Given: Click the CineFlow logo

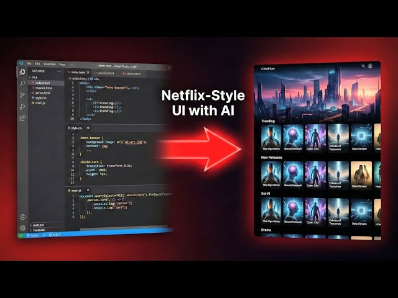Looking at the screenshot, I should click(x=268, y=69).
